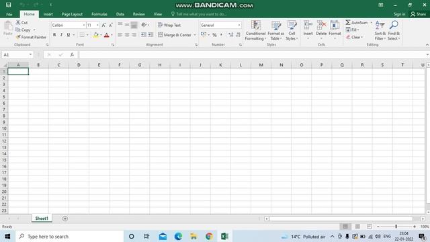
Task: Click the Tell me what you want box
Action: coord(199,14)
